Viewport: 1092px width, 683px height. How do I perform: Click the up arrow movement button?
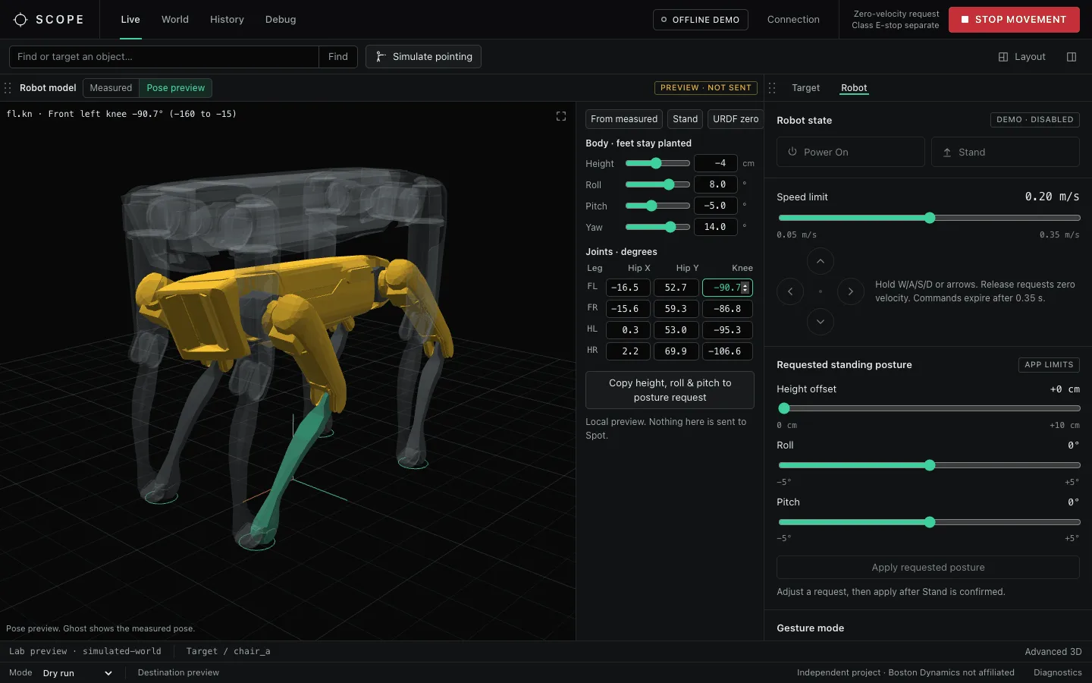pyautogui.click(x=821, y=262)
